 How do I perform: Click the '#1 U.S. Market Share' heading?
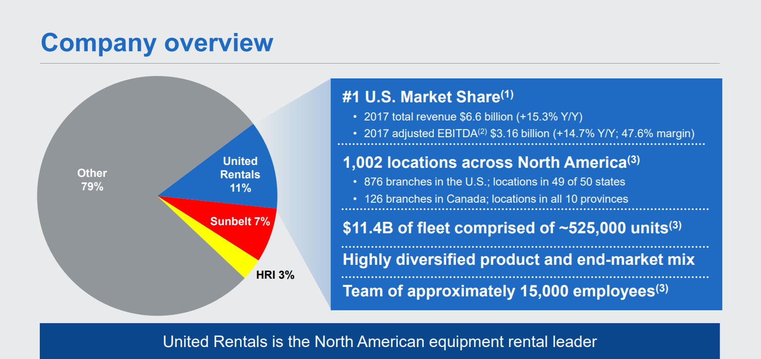coord(428,97)
